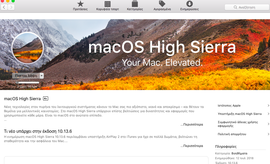Click the chevron next to Συμφωνητικό άδειας χρήσης

point(268,124)
